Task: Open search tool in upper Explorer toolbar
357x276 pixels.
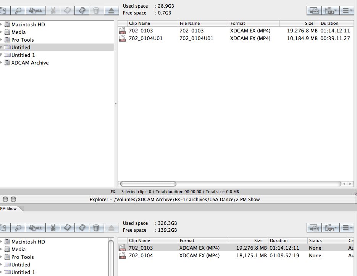Action: (18, 10)
